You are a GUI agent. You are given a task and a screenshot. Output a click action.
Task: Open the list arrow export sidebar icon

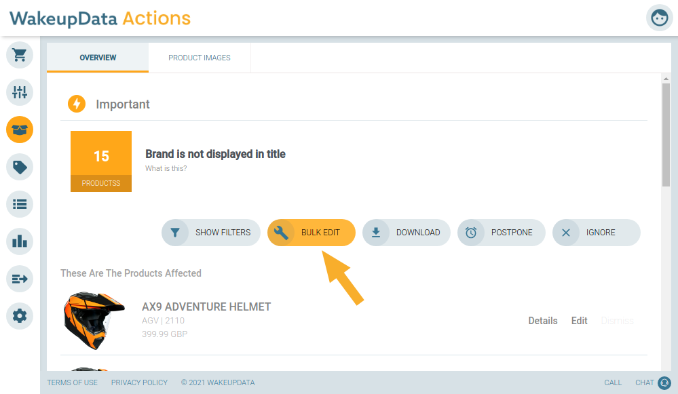20,279
